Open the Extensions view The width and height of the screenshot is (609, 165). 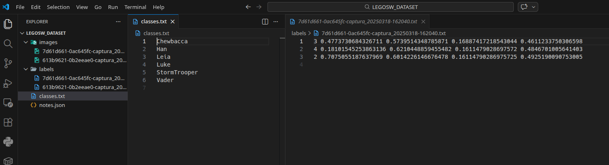[x=8, y=122]
